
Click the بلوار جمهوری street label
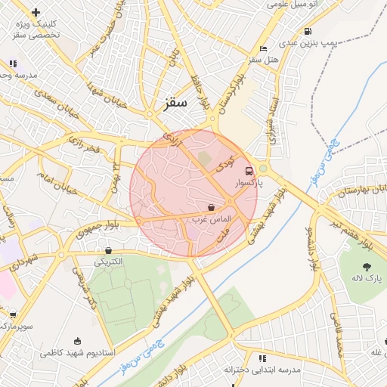[98, 229]
